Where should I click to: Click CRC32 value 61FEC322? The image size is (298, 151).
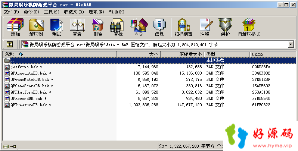pyautogui.click(x=261, y=105)
